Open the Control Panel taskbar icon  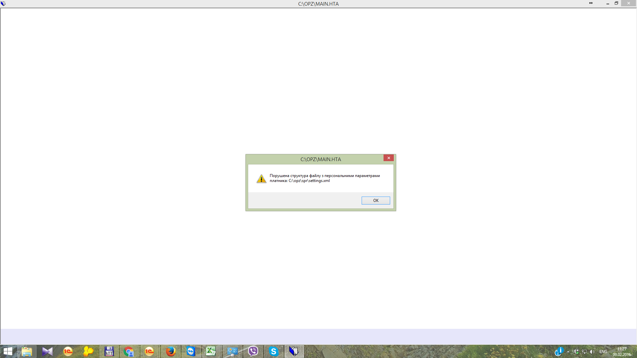pyautogui.click(x=233, y=351)
